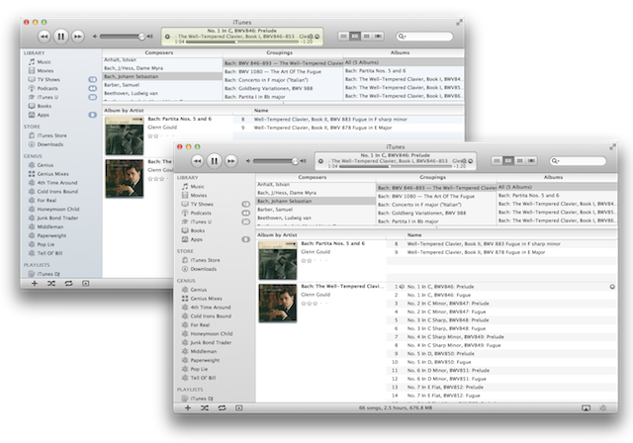633x443 pixels.
Task: Click add playlist plus button in front window
Action: click(188, 408)
